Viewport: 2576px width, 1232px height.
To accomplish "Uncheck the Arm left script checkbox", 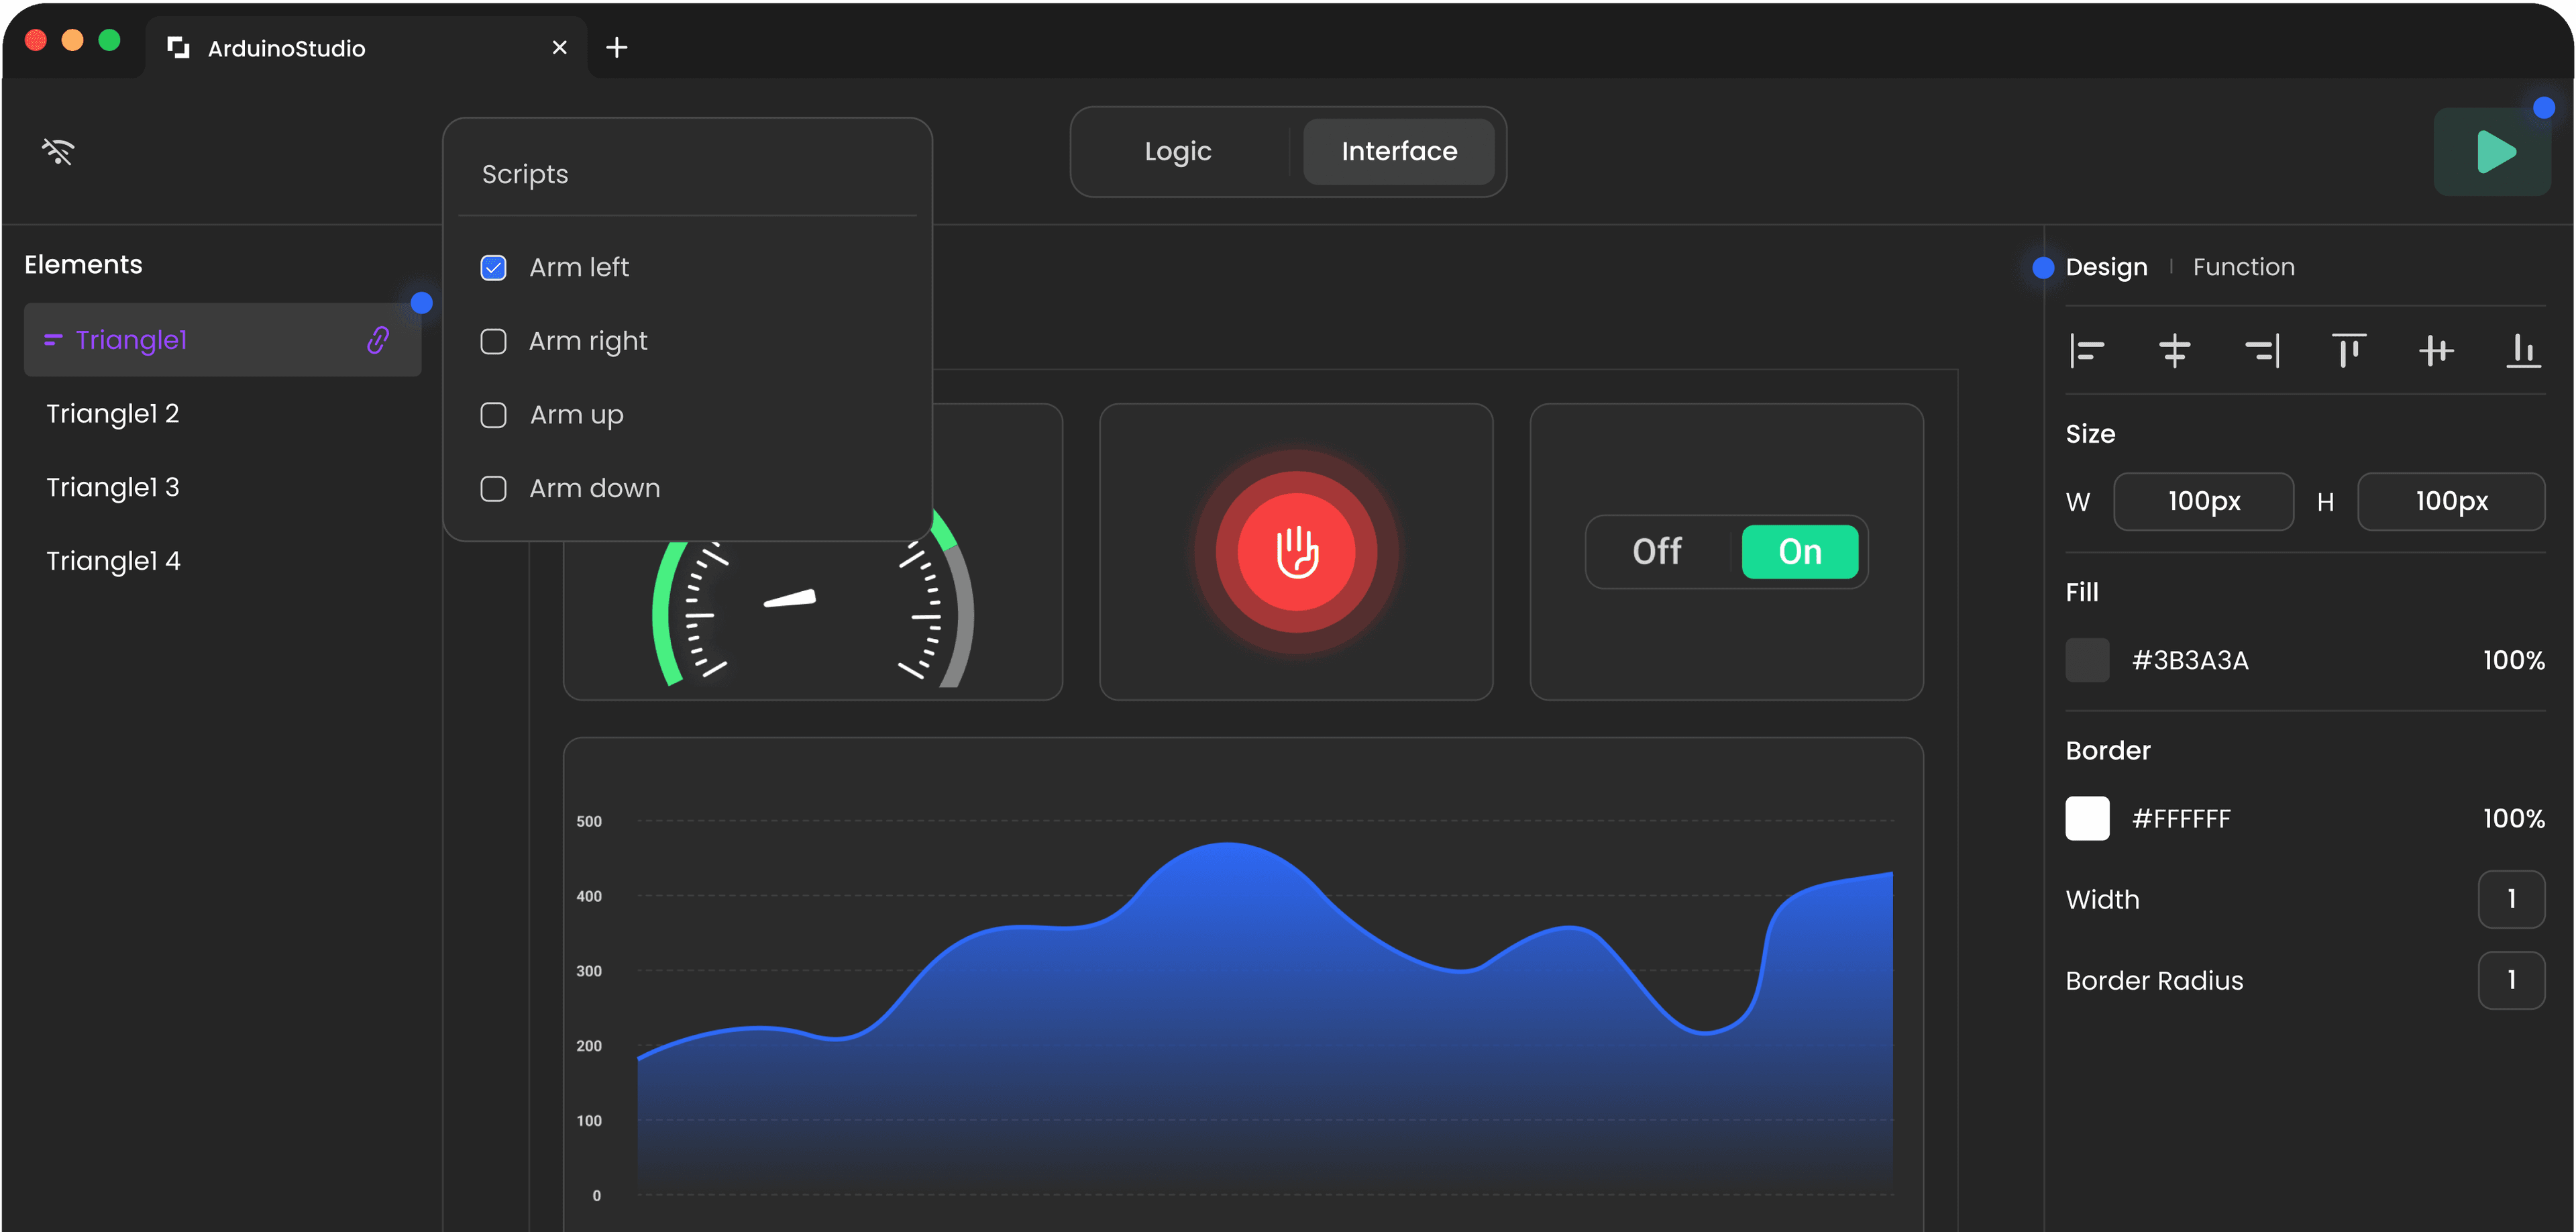I will click(x=493, y=268).
